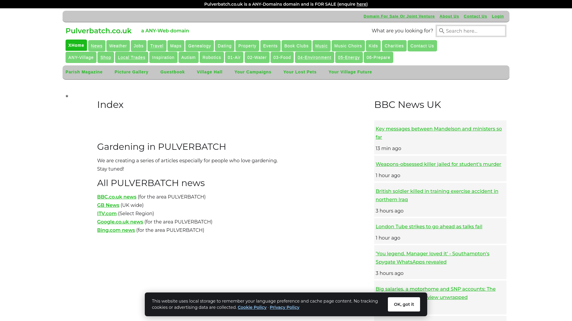Go to the 05-Energy section
572x321 pixels.
349,57
